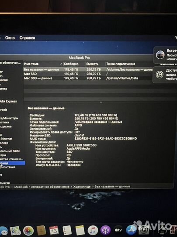
Task: Click 'Хранилище' in the bottom path bar
Action: pyautogui.click(x=82, y=187)
